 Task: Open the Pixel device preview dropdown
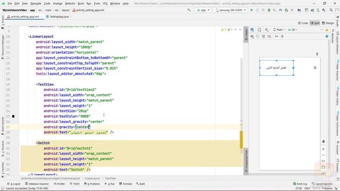click(279, 30)
